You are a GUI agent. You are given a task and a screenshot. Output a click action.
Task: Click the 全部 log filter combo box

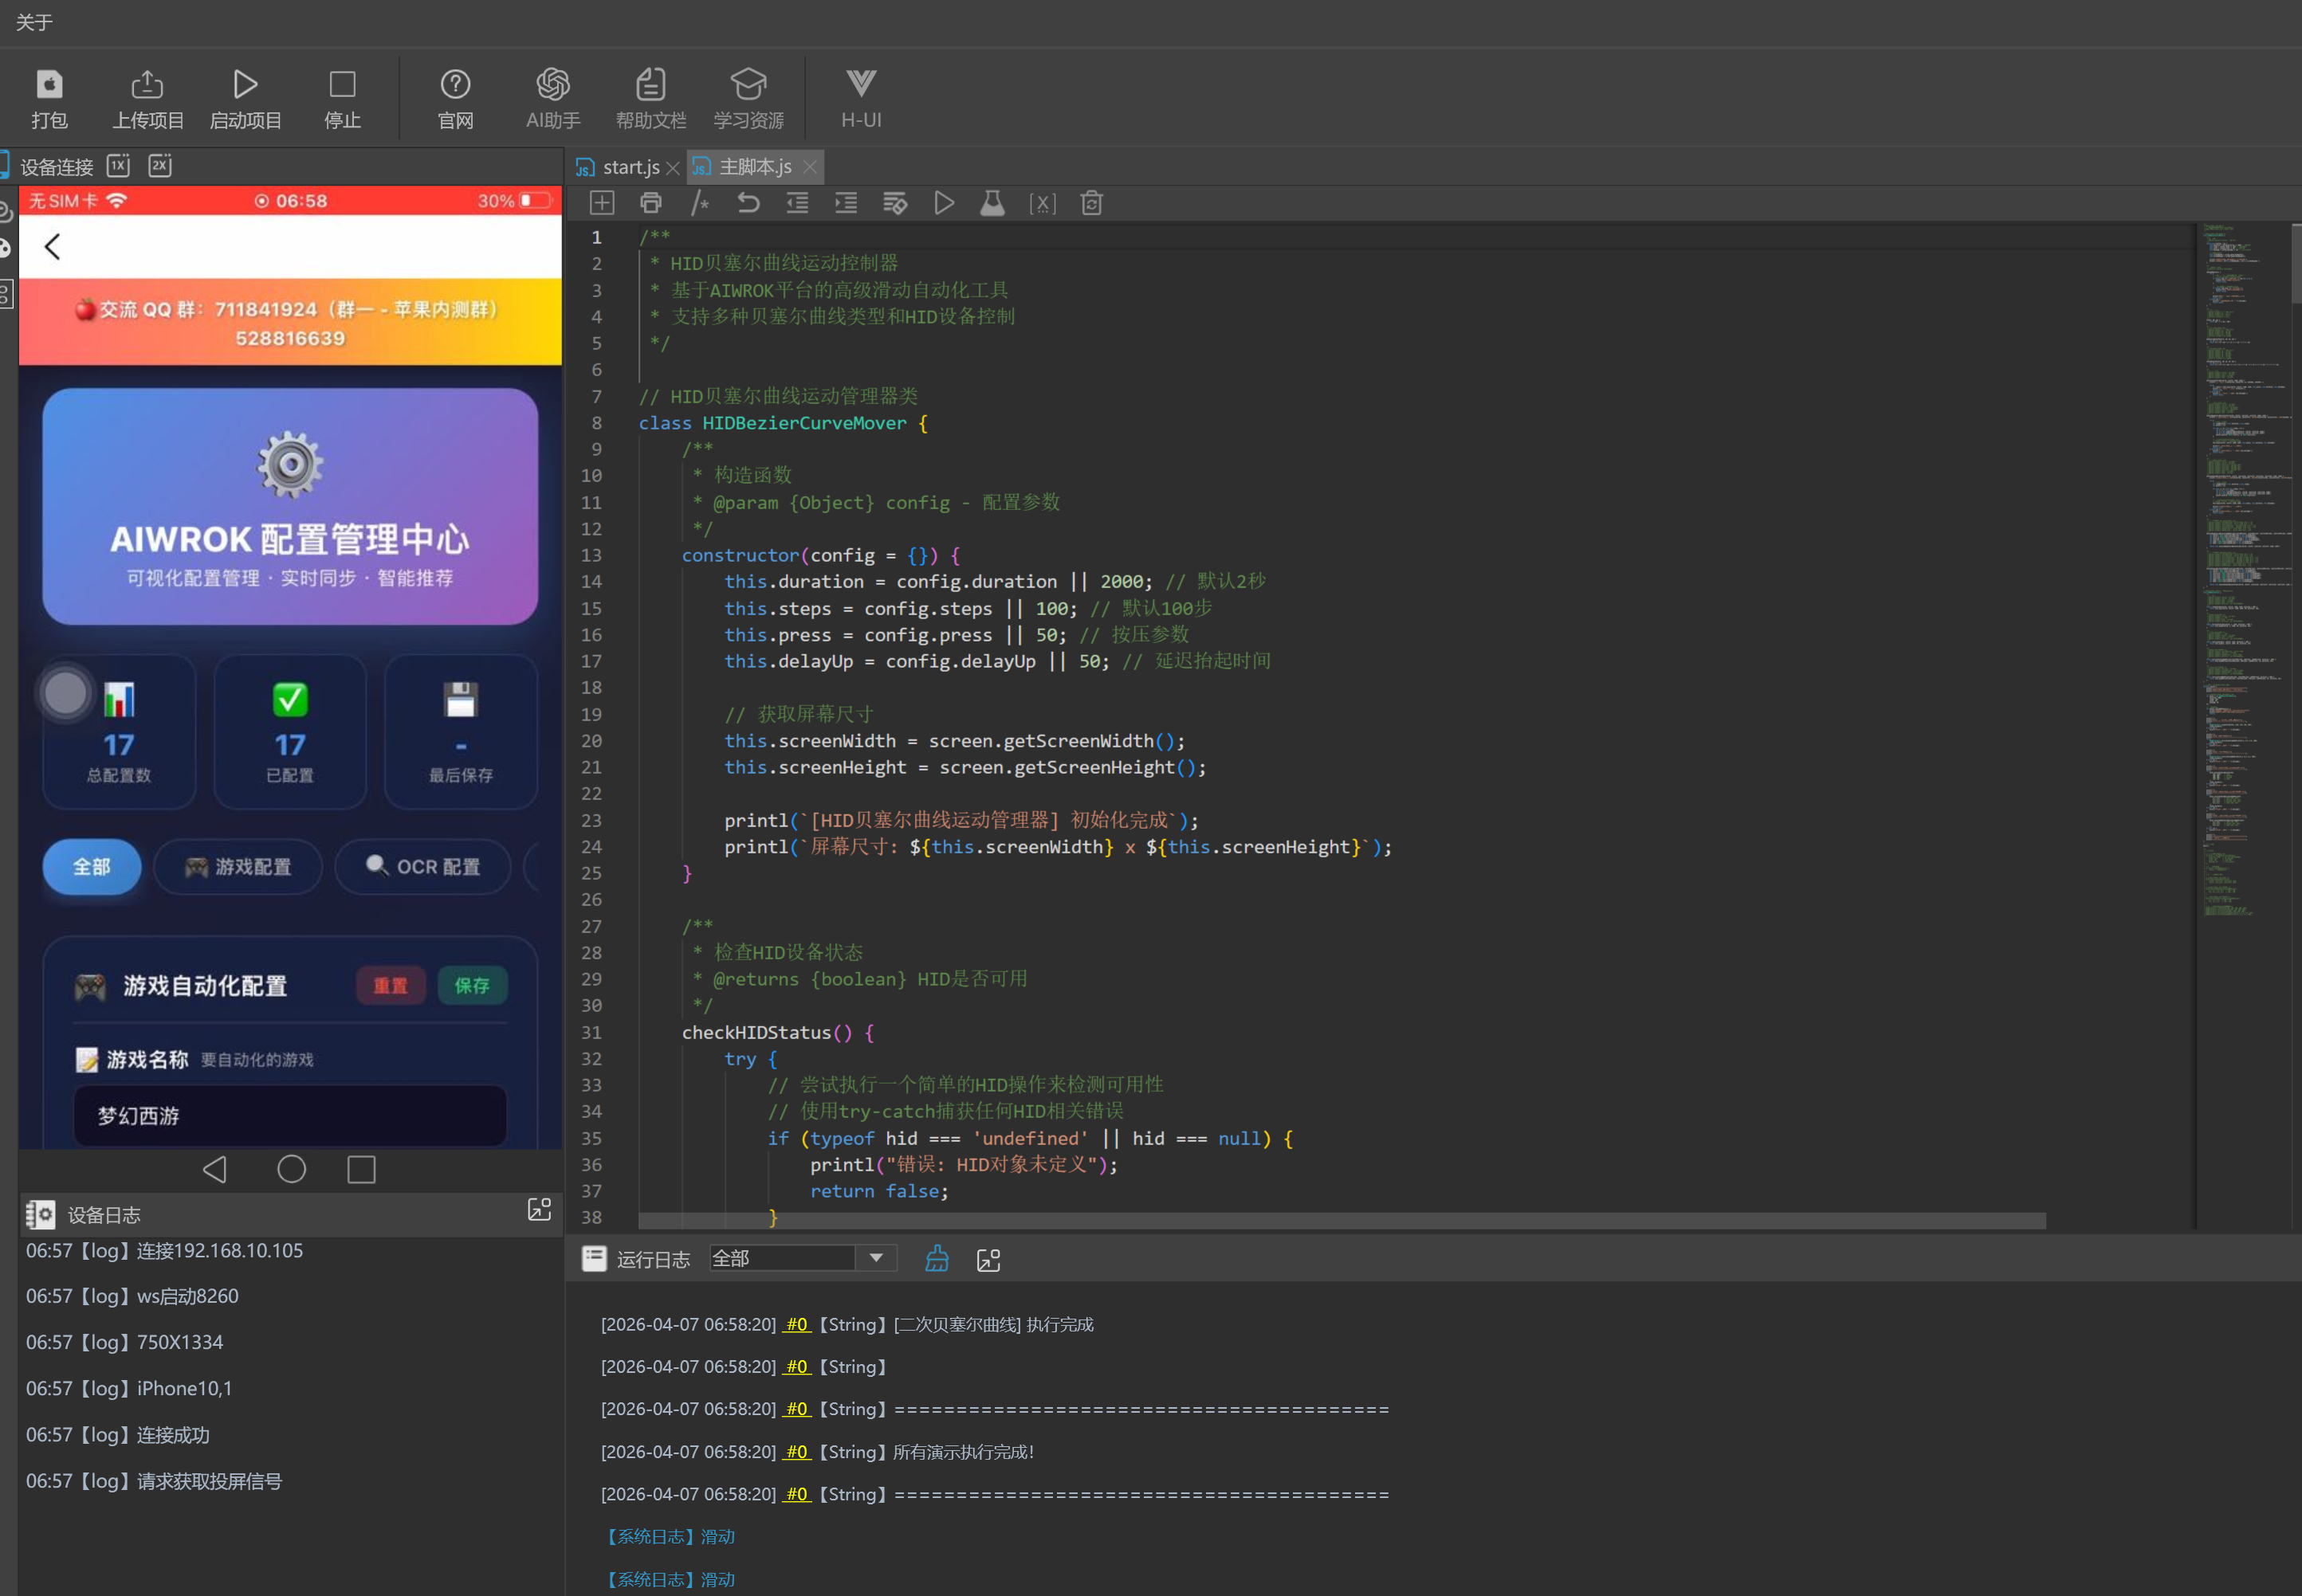781,1258
